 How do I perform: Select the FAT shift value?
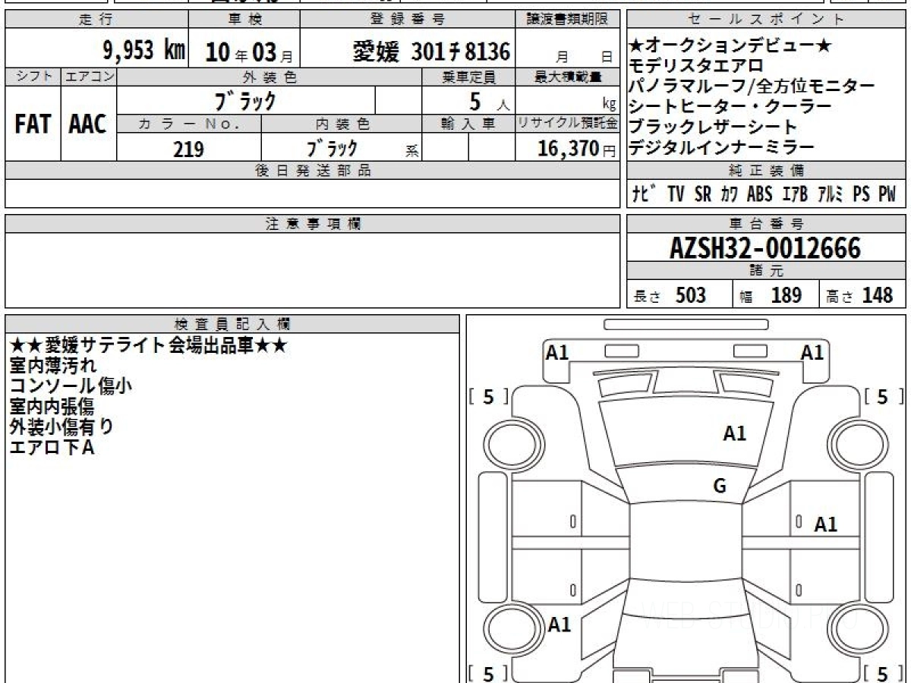tap(33, 124)
